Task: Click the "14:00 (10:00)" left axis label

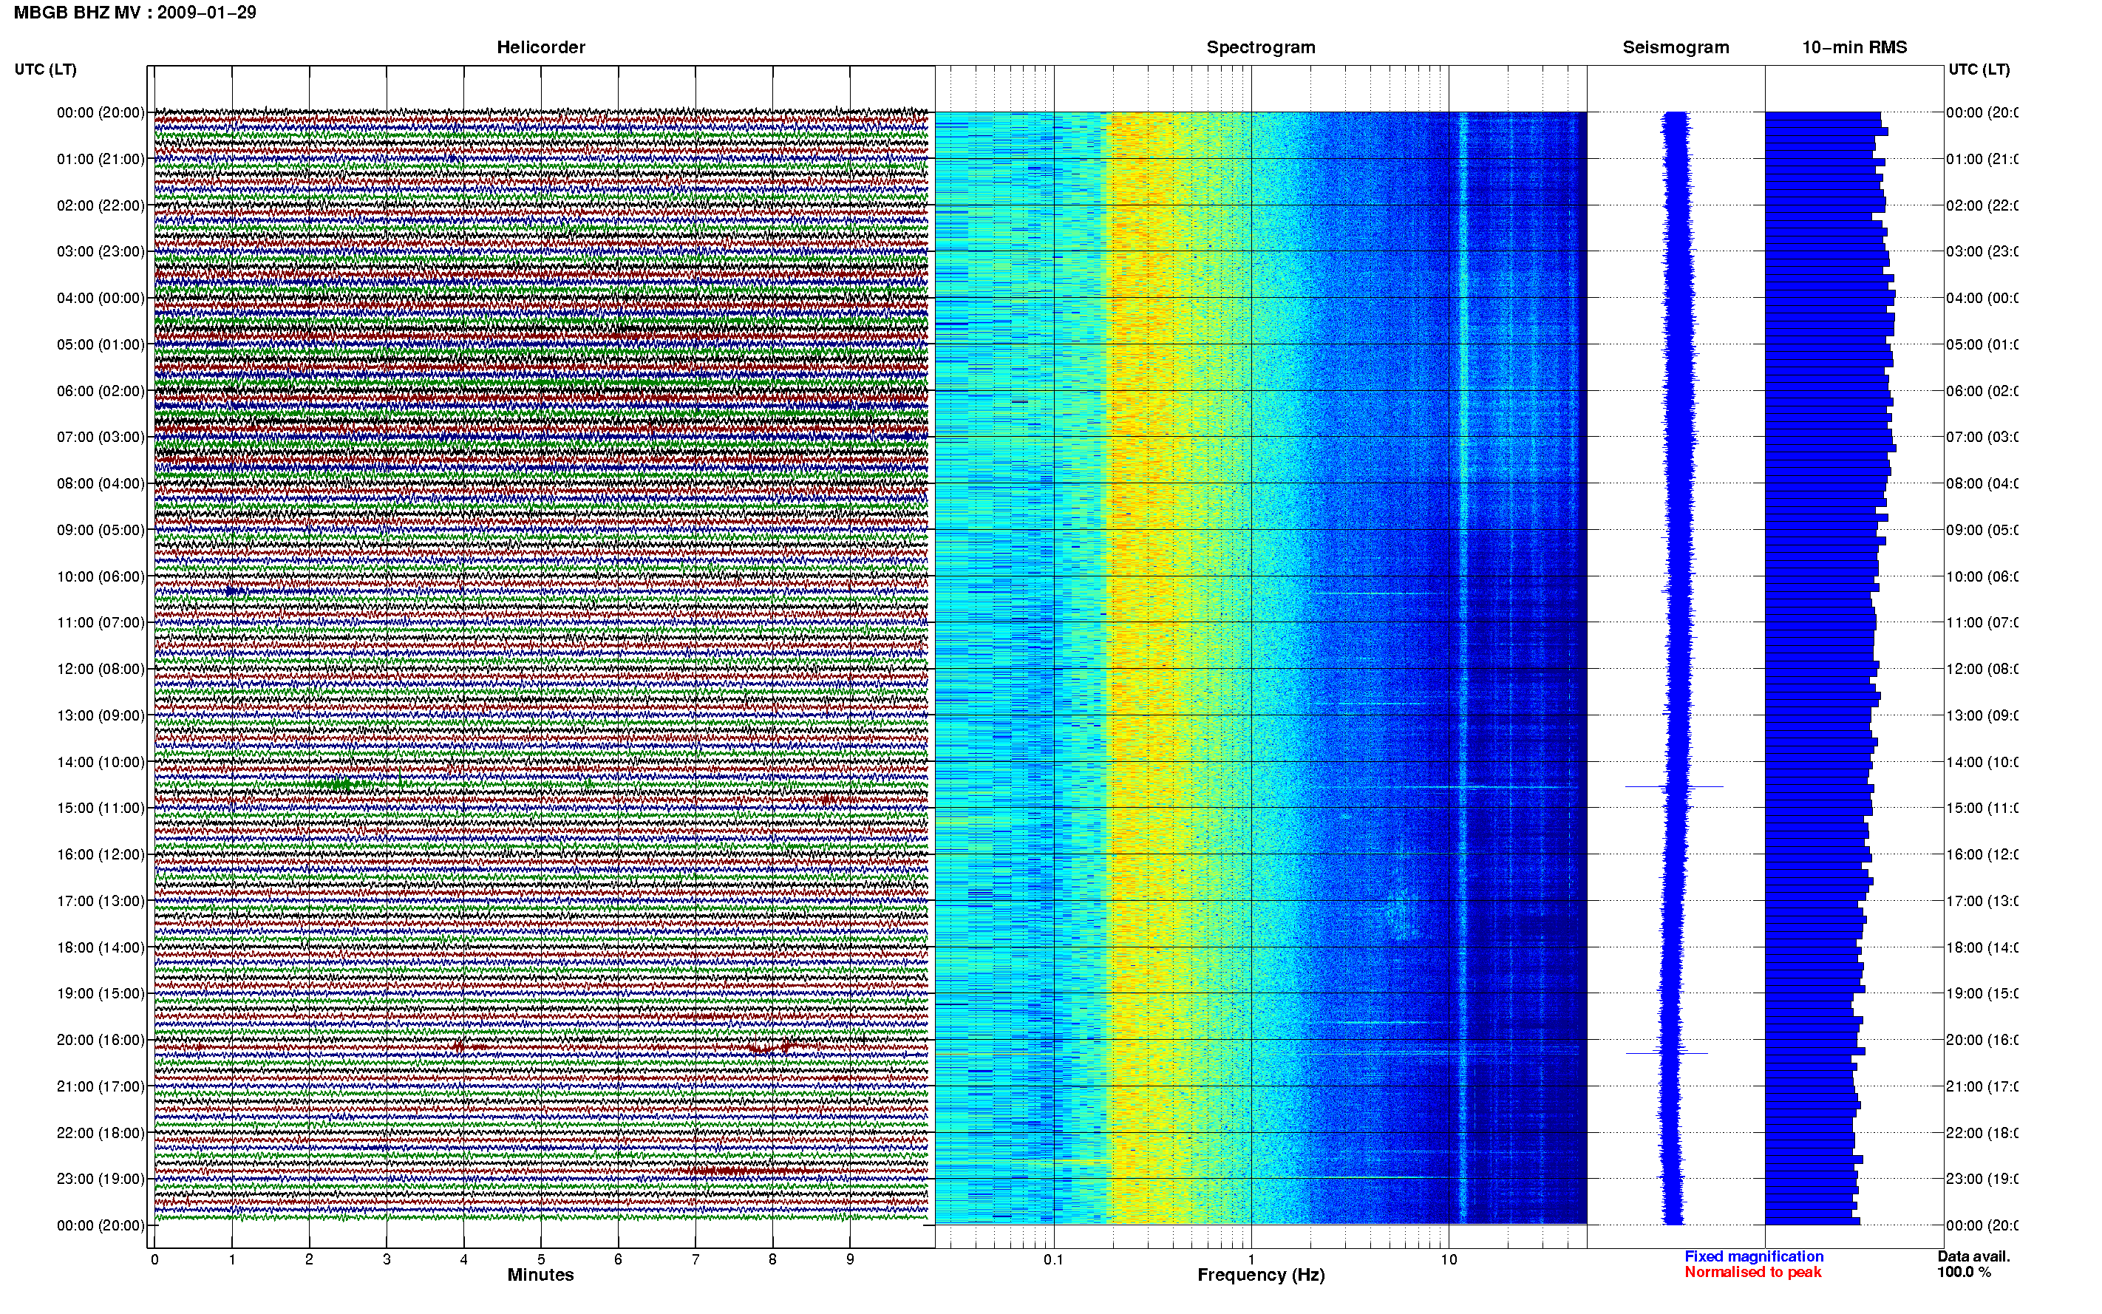Action: pos(101,762)
